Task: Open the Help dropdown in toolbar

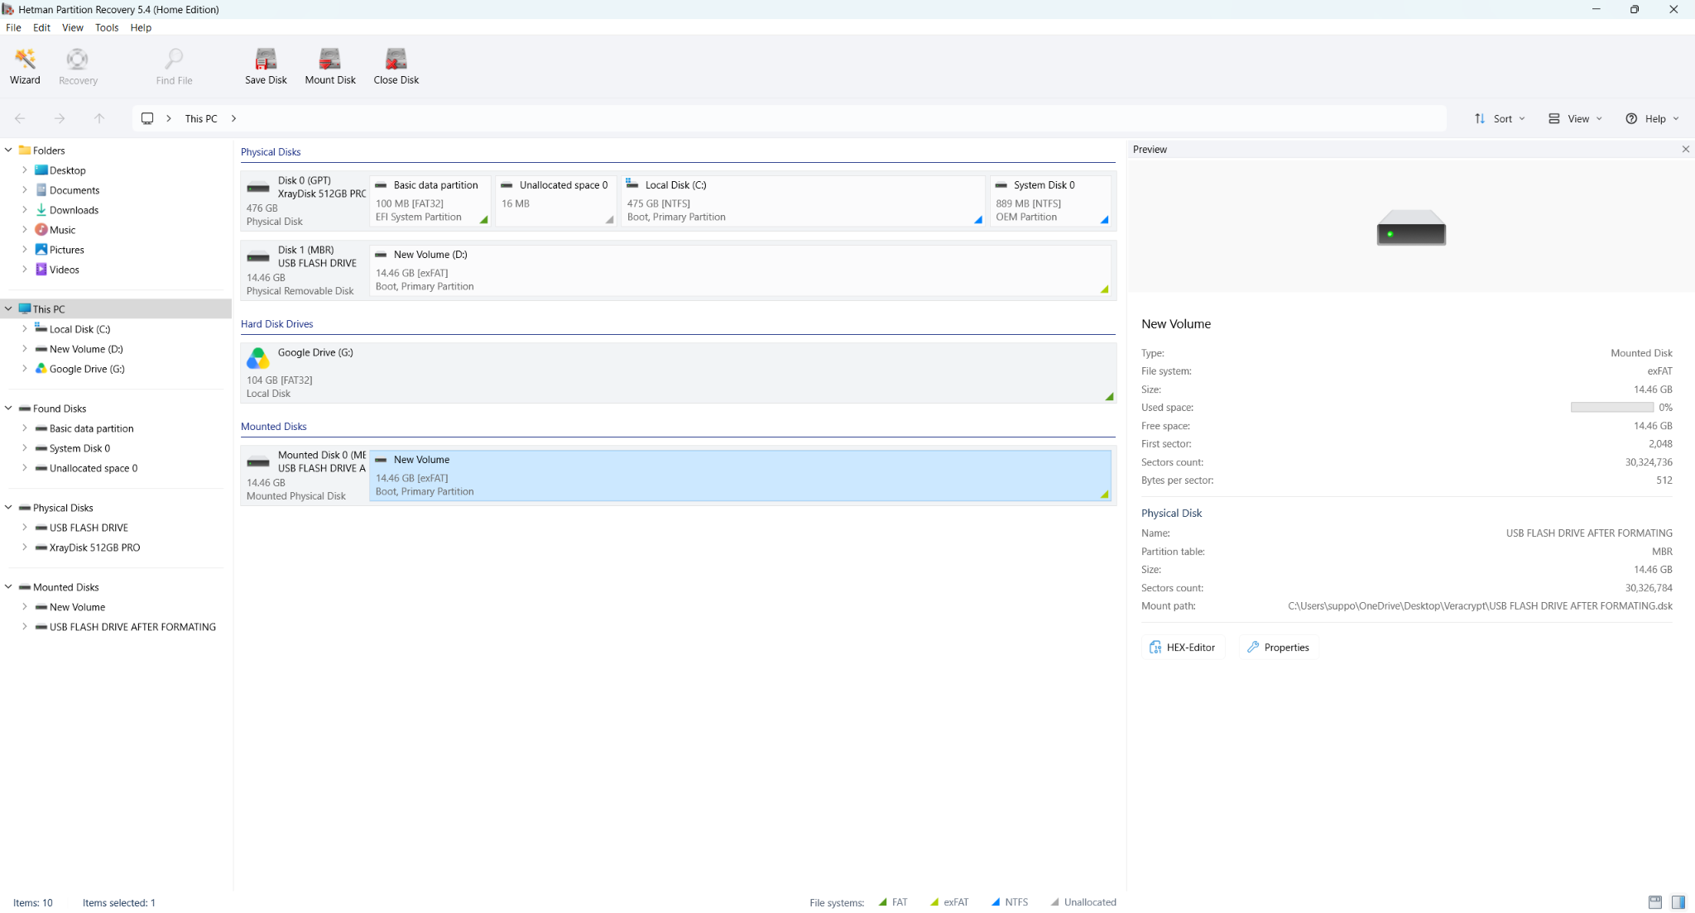Action: [x=1653, y=118]
